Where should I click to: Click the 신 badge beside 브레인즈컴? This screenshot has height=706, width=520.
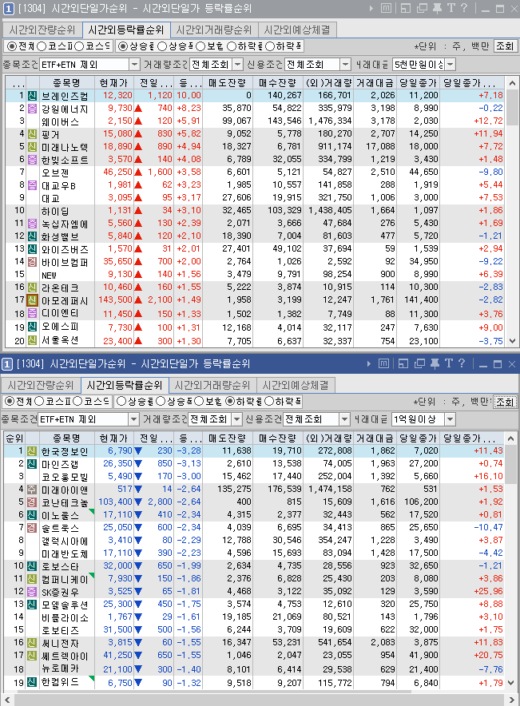coord(32,96)
